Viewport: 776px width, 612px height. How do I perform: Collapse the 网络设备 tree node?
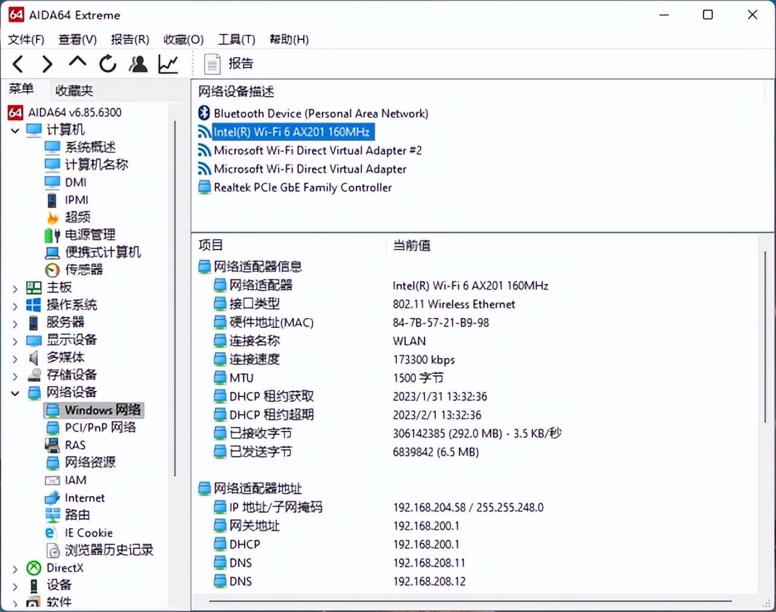[x=15, y=393]
